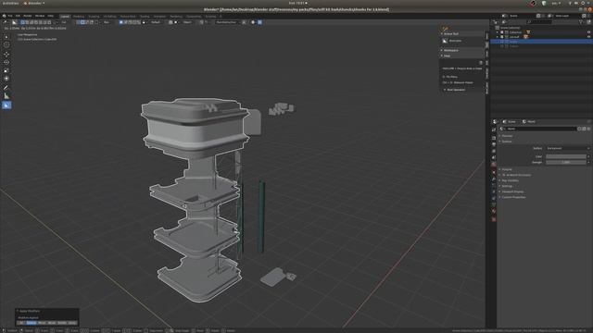Click the Scene Collection icon in outliner

coord(497,28)
